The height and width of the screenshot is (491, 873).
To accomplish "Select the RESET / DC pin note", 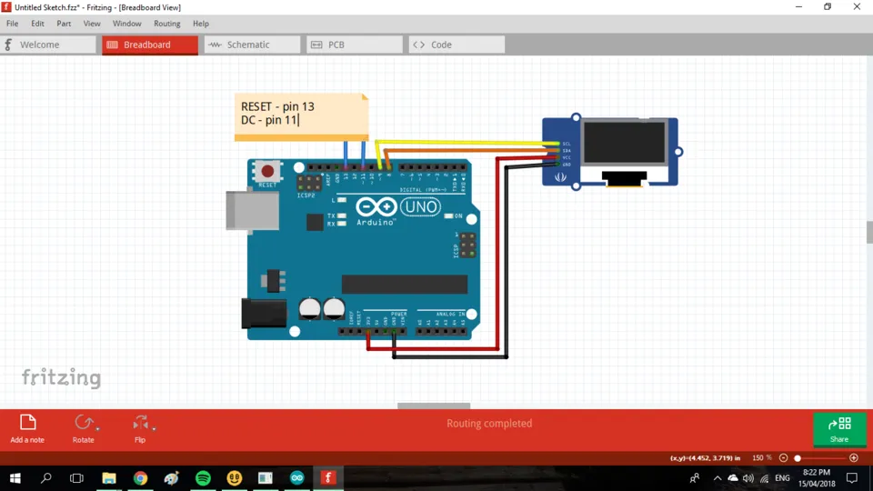I will (301, 117).
